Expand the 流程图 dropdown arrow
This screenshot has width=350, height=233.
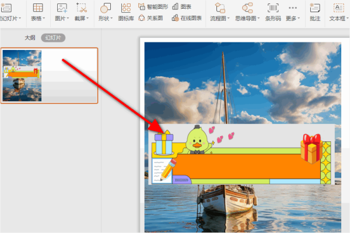[x=228, y=18]
